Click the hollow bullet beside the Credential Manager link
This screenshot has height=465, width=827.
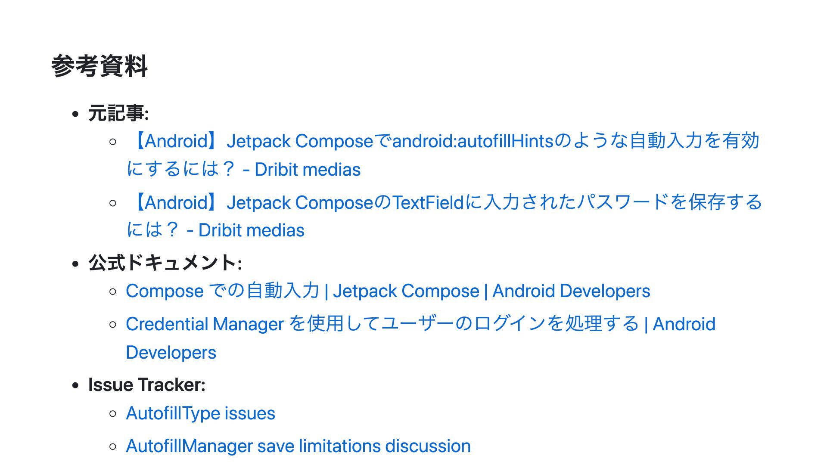pyautogui.click(x=113, y=325)
